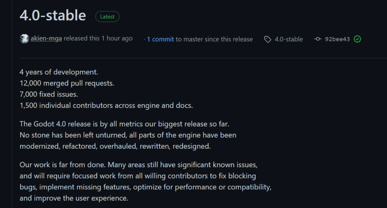The height and width of the screenshot is (208, 387).
Task: Click the "No stone has been left unturned" line
Action: click(x=128, y=135)
